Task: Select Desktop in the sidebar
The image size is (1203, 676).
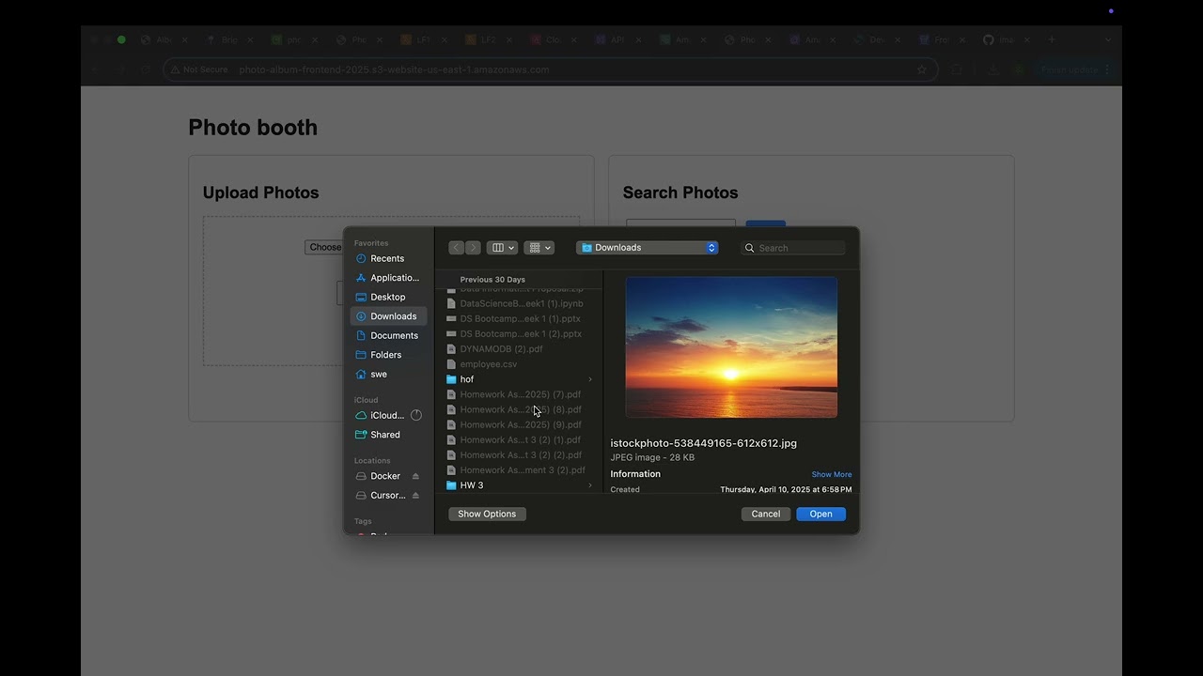Action: click(387, 297)
